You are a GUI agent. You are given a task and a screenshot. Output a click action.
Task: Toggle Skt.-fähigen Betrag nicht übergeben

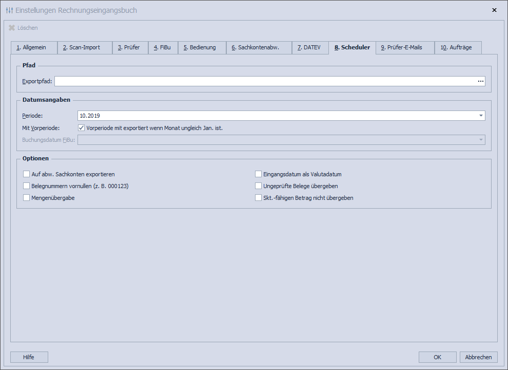(x=259, y=198)
